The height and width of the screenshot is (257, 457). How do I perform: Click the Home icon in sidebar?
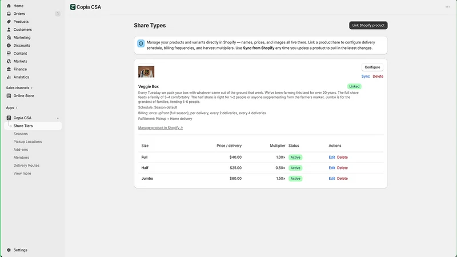tap(9, 6)
